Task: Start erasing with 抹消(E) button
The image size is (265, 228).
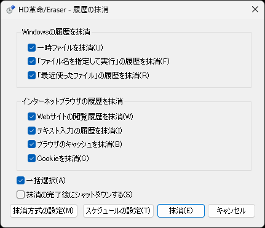Action: click(181, 211)
